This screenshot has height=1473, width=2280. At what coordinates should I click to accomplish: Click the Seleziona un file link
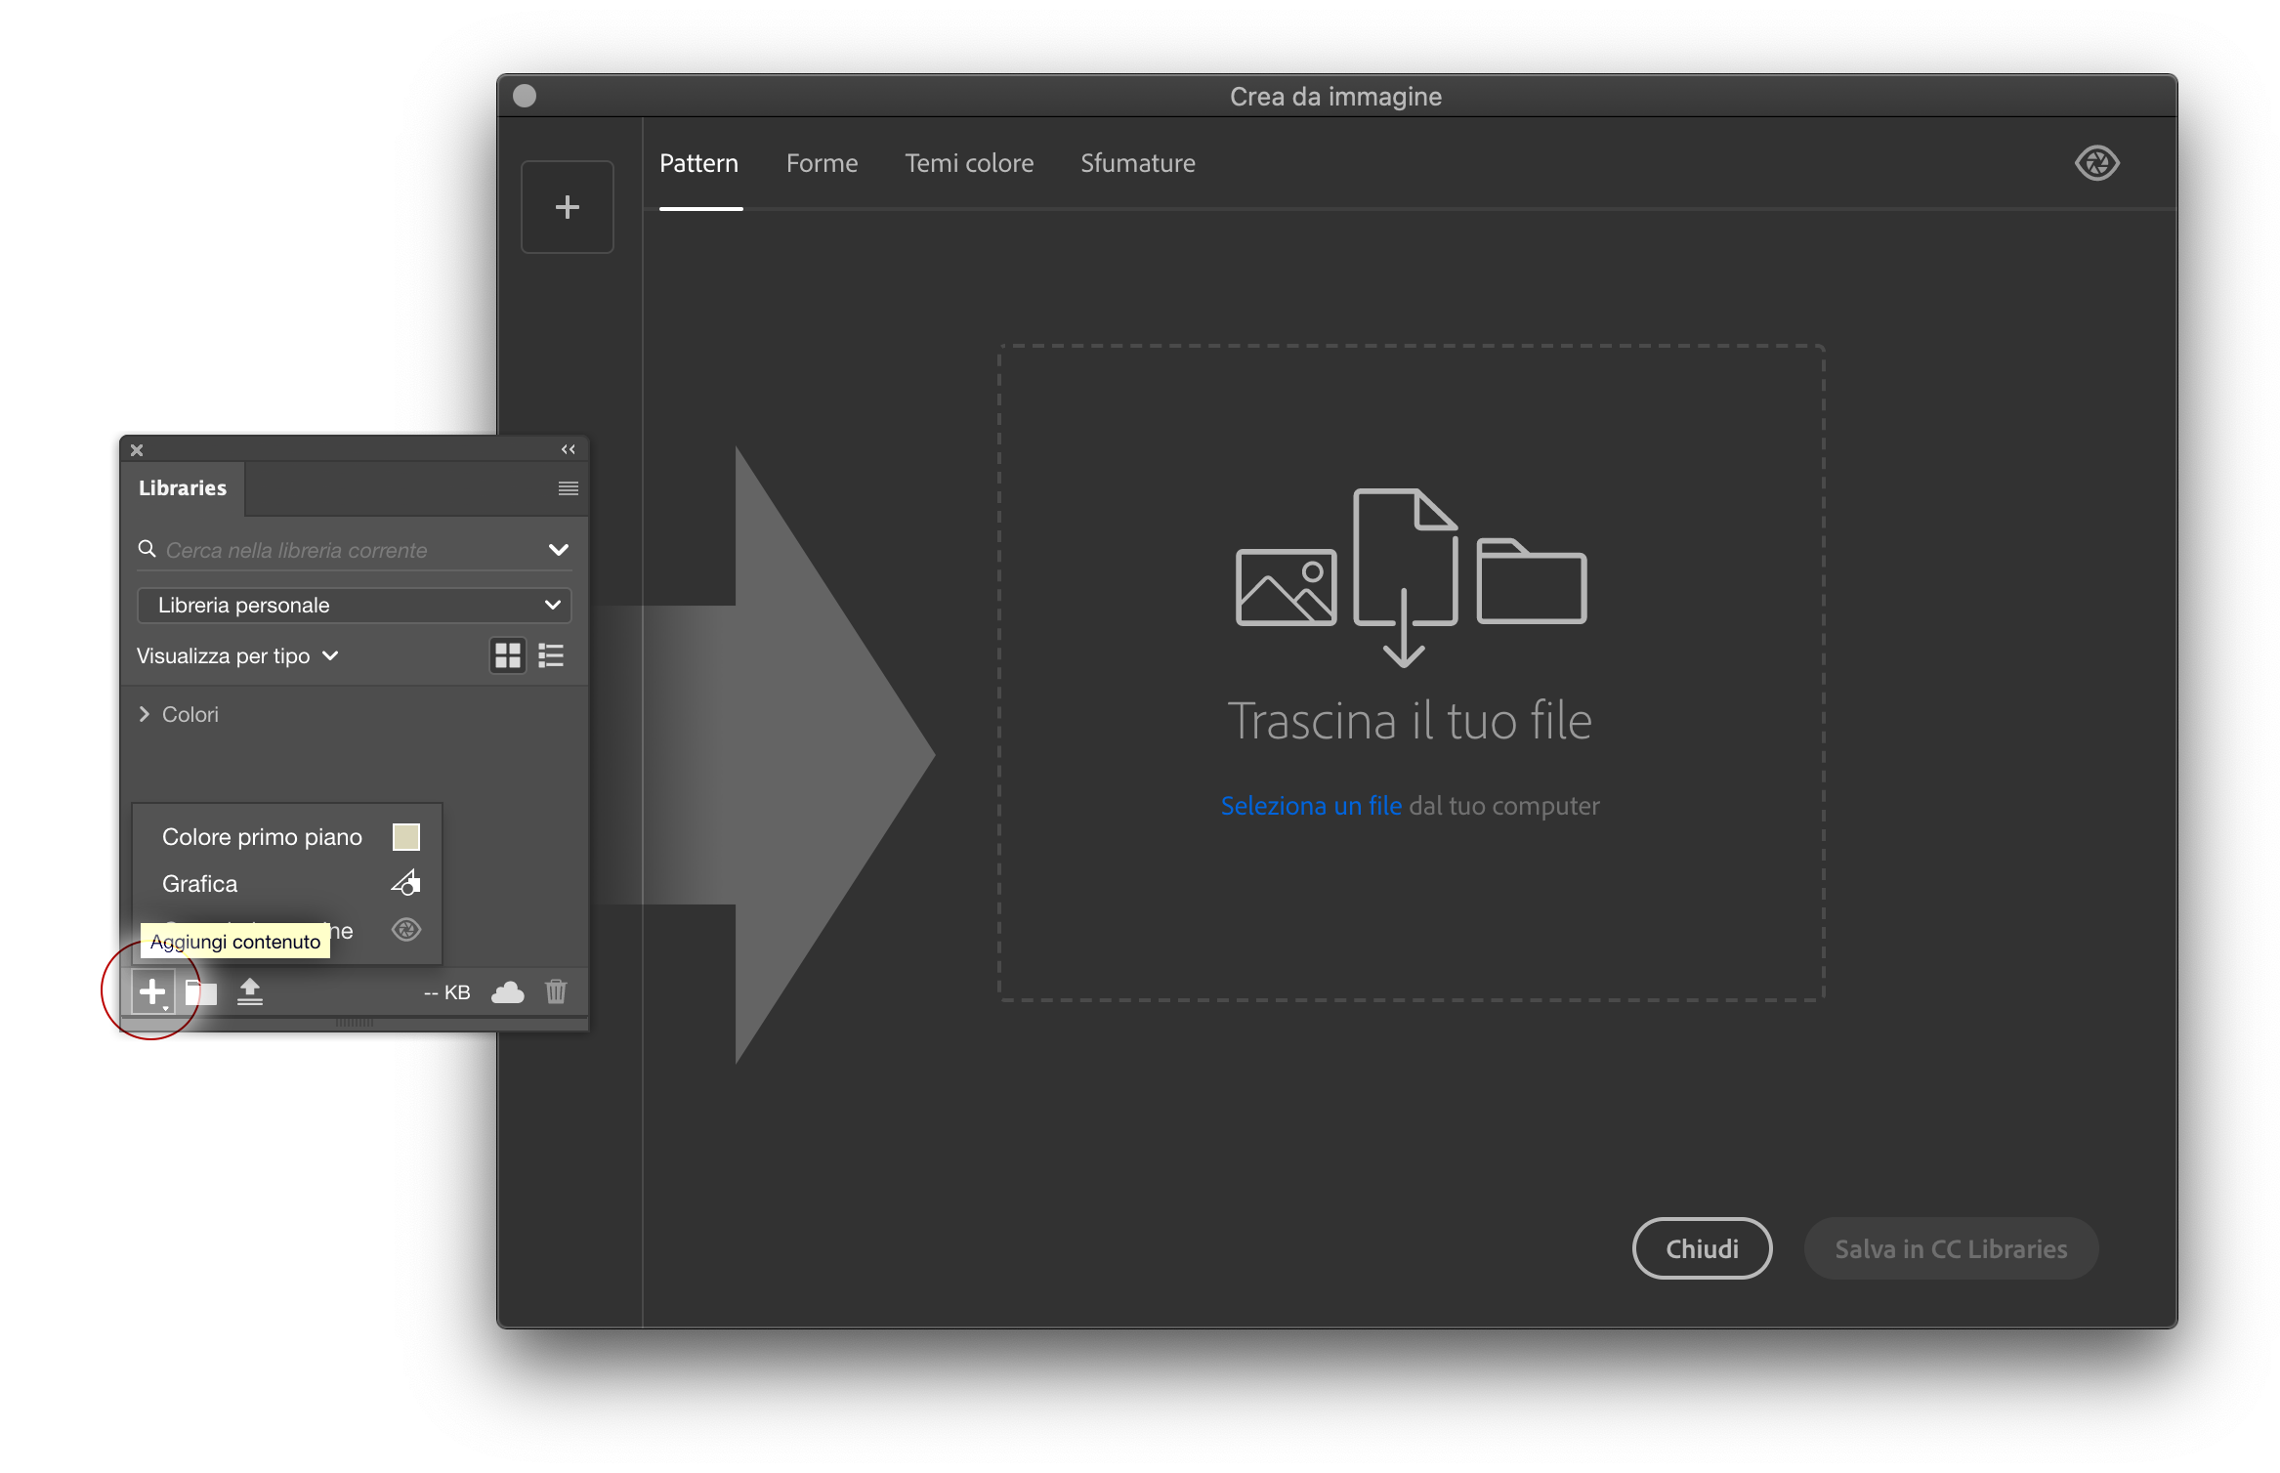[1310, 806]
